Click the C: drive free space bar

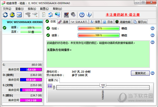(x=31, y=69)
